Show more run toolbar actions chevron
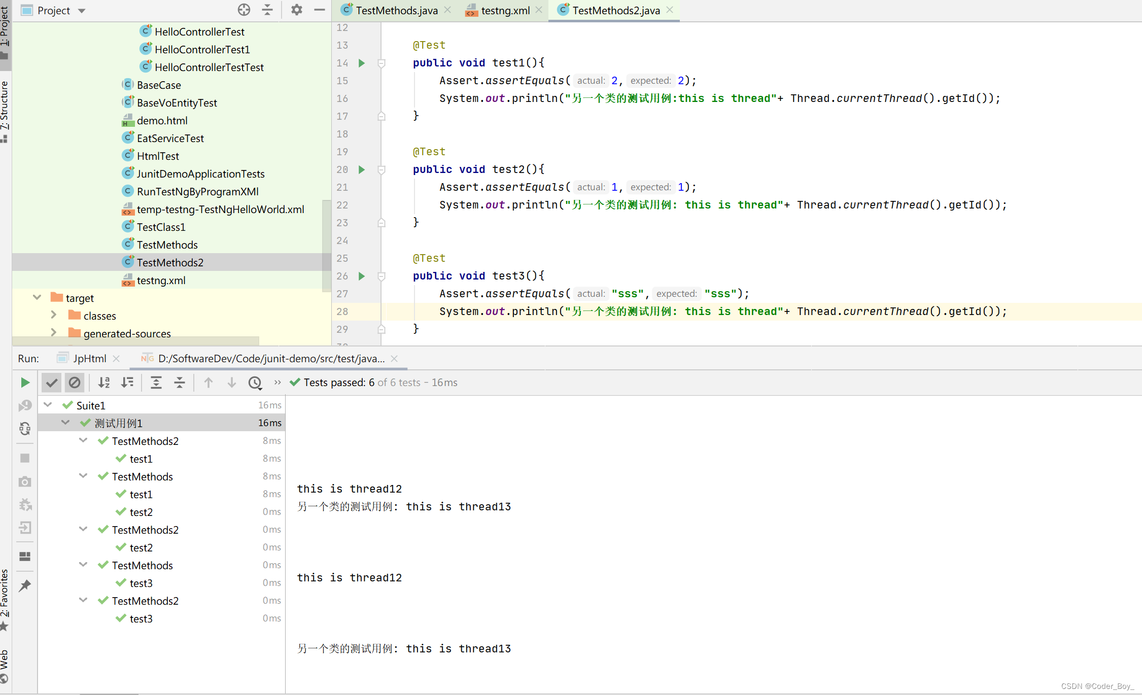Screen dimensions: 1142x695 pos(278,383)
